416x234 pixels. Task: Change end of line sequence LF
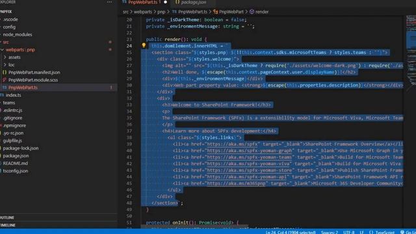point(361,232)
